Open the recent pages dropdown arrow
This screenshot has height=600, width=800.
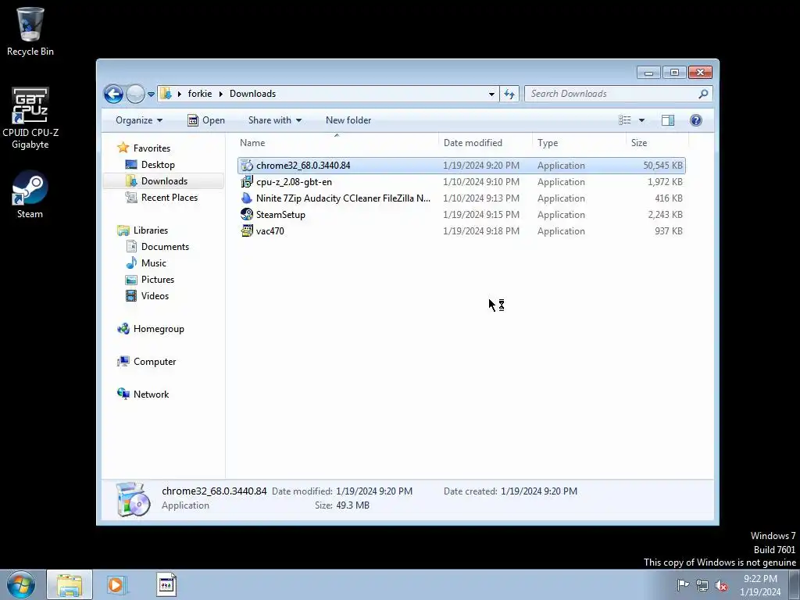pos(151,95)
